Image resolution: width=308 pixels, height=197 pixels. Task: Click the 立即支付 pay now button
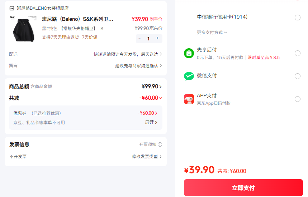(x=243, y=188)
